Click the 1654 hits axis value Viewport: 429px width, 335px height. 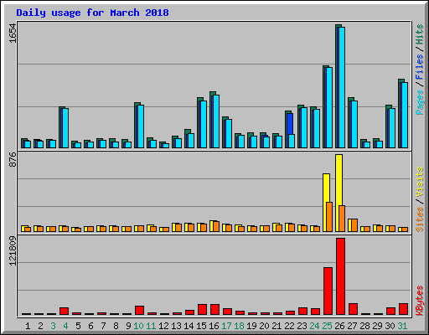(13, 33)
